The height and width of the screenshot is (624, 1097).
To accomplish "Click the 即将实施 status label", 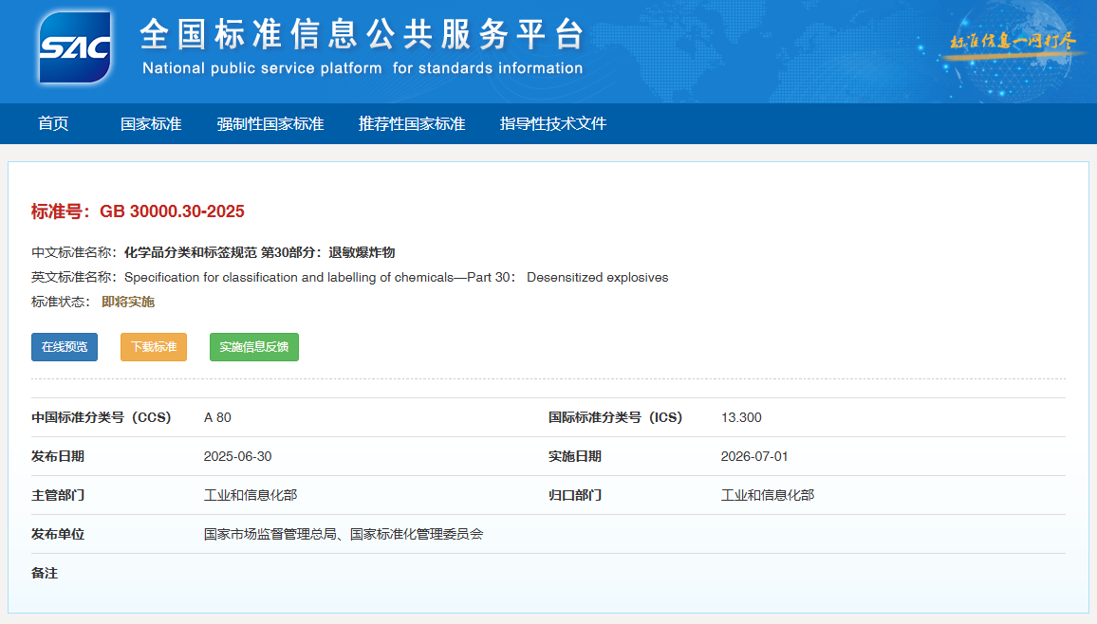I will coord(128,302).
